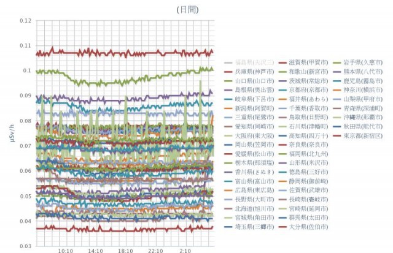Select legend entry 神奈川(横浜市)

[x=358, y=90]
